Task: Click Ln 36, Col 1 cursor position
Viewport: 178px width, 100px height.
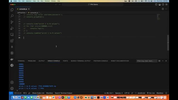Action: click(x=109, y=93)
